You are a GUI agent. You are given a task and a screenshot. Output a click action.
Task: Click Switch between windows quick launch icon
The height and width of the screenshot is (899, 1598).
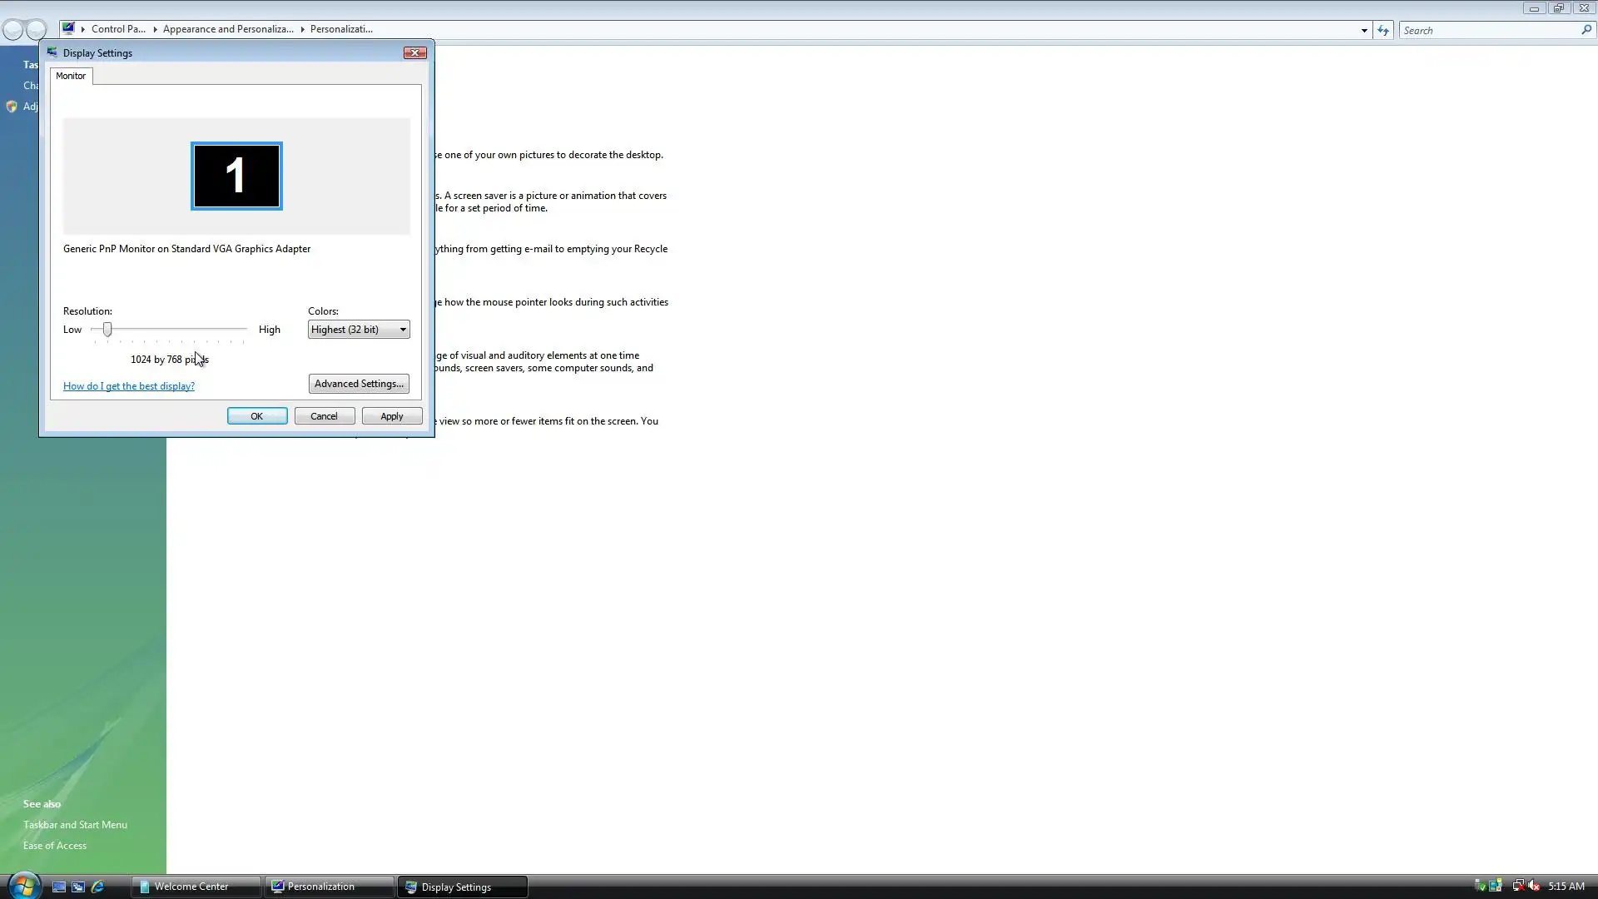(78, 887)
